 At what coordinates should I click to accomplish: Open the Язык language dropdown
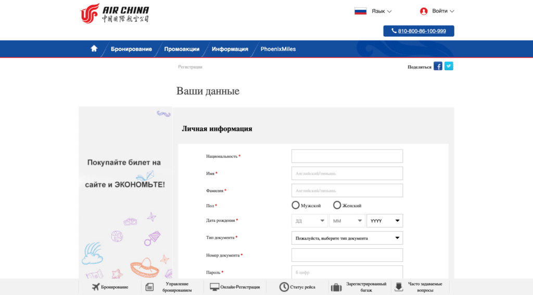pyautogui.click(x=382, y=11)
